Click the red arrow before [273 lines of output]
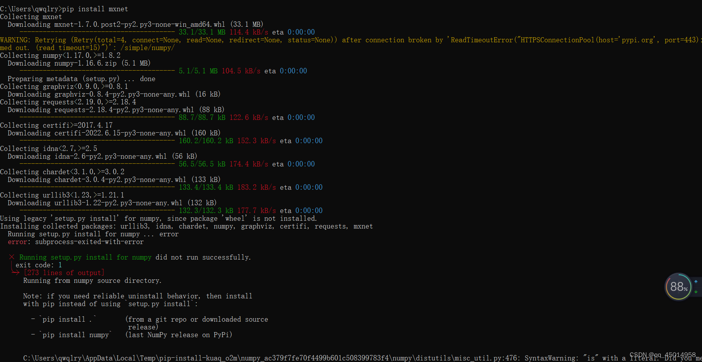 tap(16, 272)
